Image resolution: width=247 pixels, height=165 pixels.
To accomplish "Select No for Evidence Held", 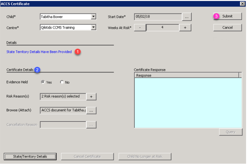I will click(x=62, y=82).
